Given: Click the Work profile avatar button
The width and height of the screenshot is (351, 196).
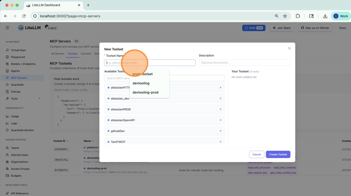Looking at the screenshot, I should (x=341, y=16).
